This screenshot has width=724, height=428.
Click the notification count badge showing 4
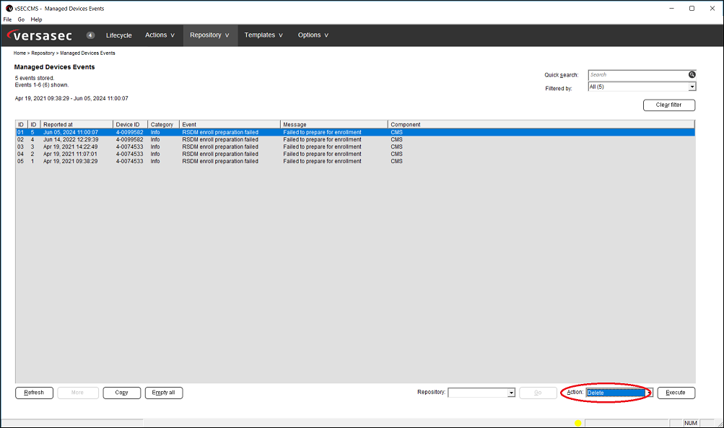90,35
